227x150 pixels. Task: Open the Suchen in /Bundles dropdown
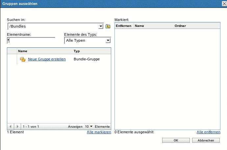click(x=101, y=26)
